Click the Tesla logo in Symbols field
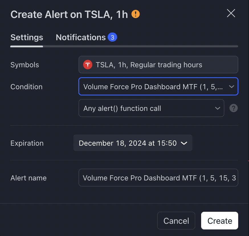Screen dimensions: 249x236 coord(88,65)
